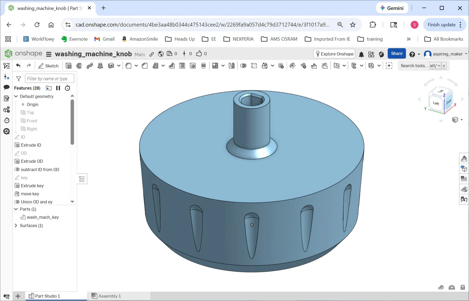Screen dimensions: 469x301
Task: Expand the Surfaces (1) group
Action: coord(16,225)
